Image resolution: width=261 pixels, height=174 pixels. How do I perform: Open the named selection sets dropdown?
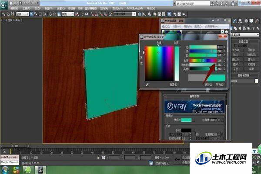tap(125, 14)
